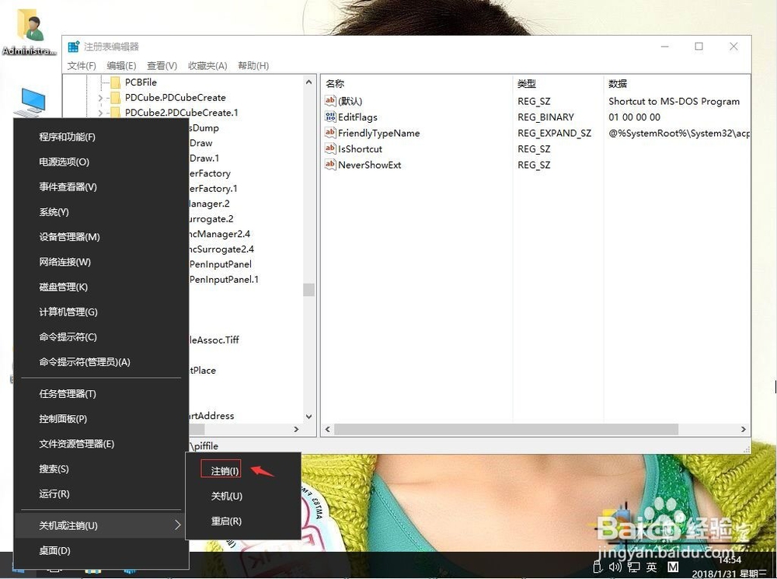The image size is (777, 579).
Task: Click the PCBFile folder icon
Action: click(x=116, y=82)
